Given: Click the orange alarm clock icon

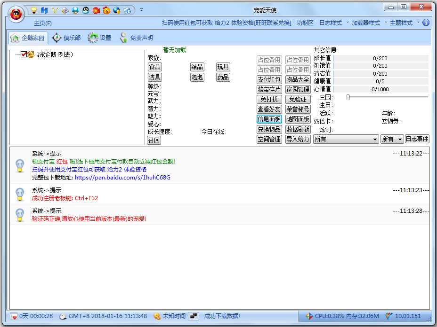Looking at the screenshot, I should pyautogui.click(x=106, y=10).
